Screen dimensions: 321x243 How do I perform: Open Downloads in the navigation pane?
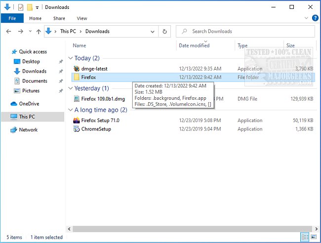tap(34, 71)
